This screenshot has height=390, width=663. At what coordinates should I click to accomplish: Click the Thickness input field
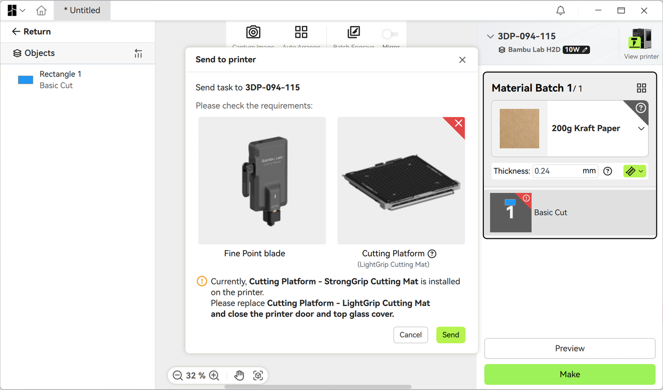point(565,171)
